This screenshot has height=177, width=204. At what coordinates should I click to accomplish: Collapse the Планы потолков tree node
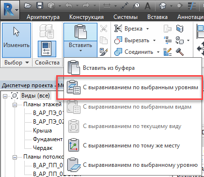click(x=15, y=157)
